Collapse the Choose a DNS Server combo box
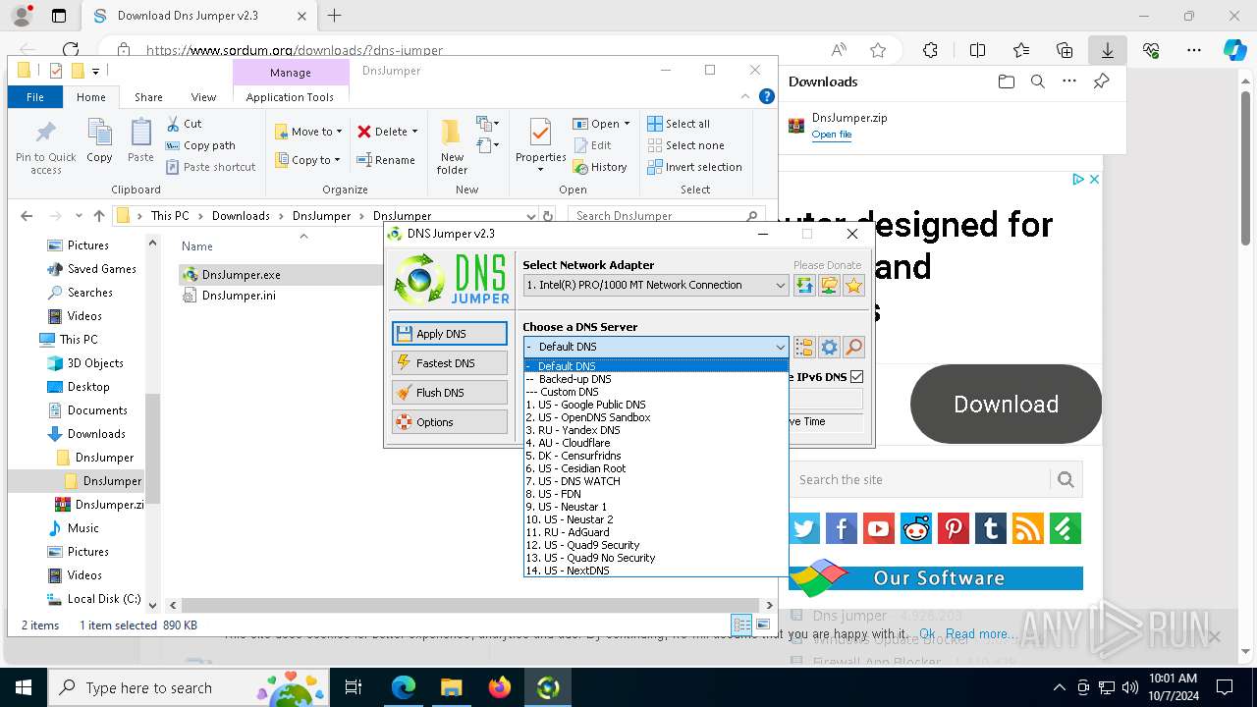This screenshot has width=1257, height=707. [780, 347]
